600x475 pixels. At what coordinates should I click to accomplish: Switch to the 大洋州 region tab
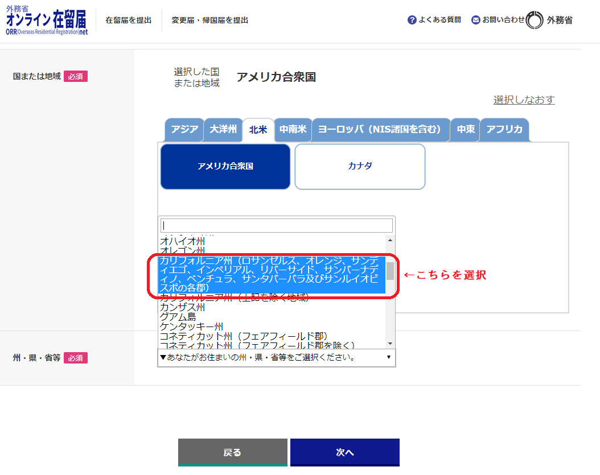(x=223, y=130)
